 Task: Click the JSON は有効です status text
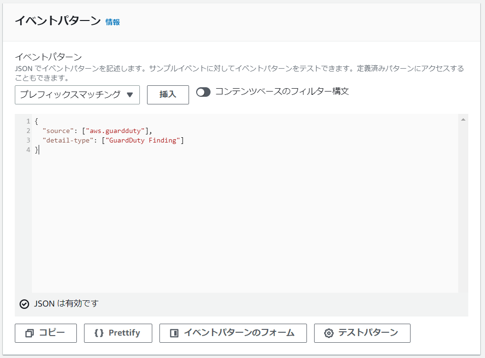pyautogui.click(x=66, y=304)
